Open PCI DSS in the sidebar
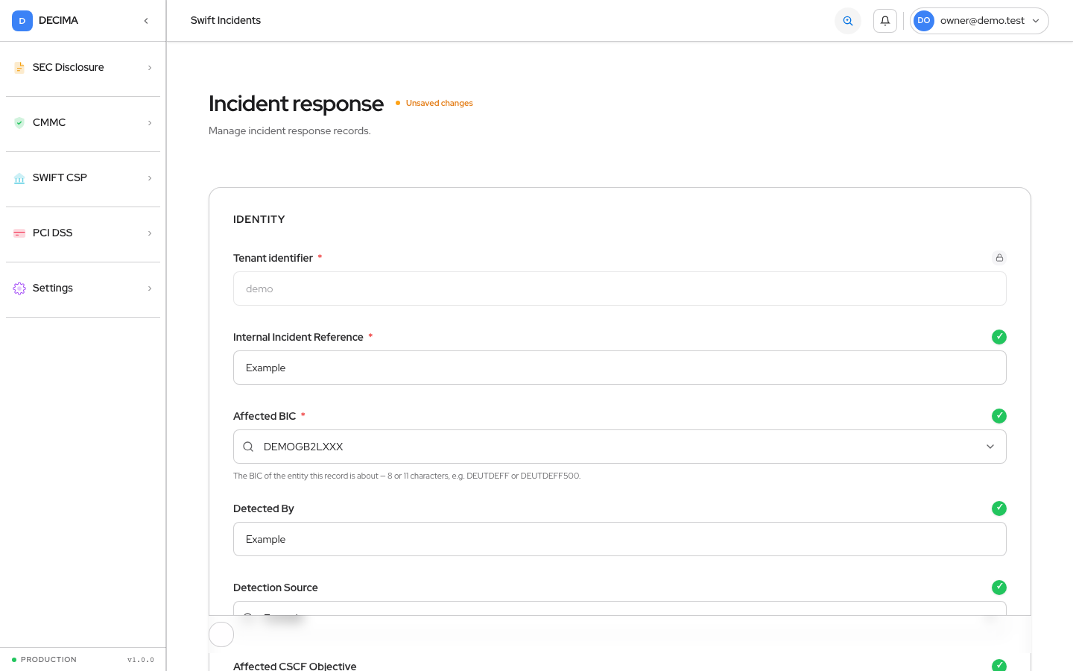The height and width of the screenshot is (671, 1073). click(83, 233)
